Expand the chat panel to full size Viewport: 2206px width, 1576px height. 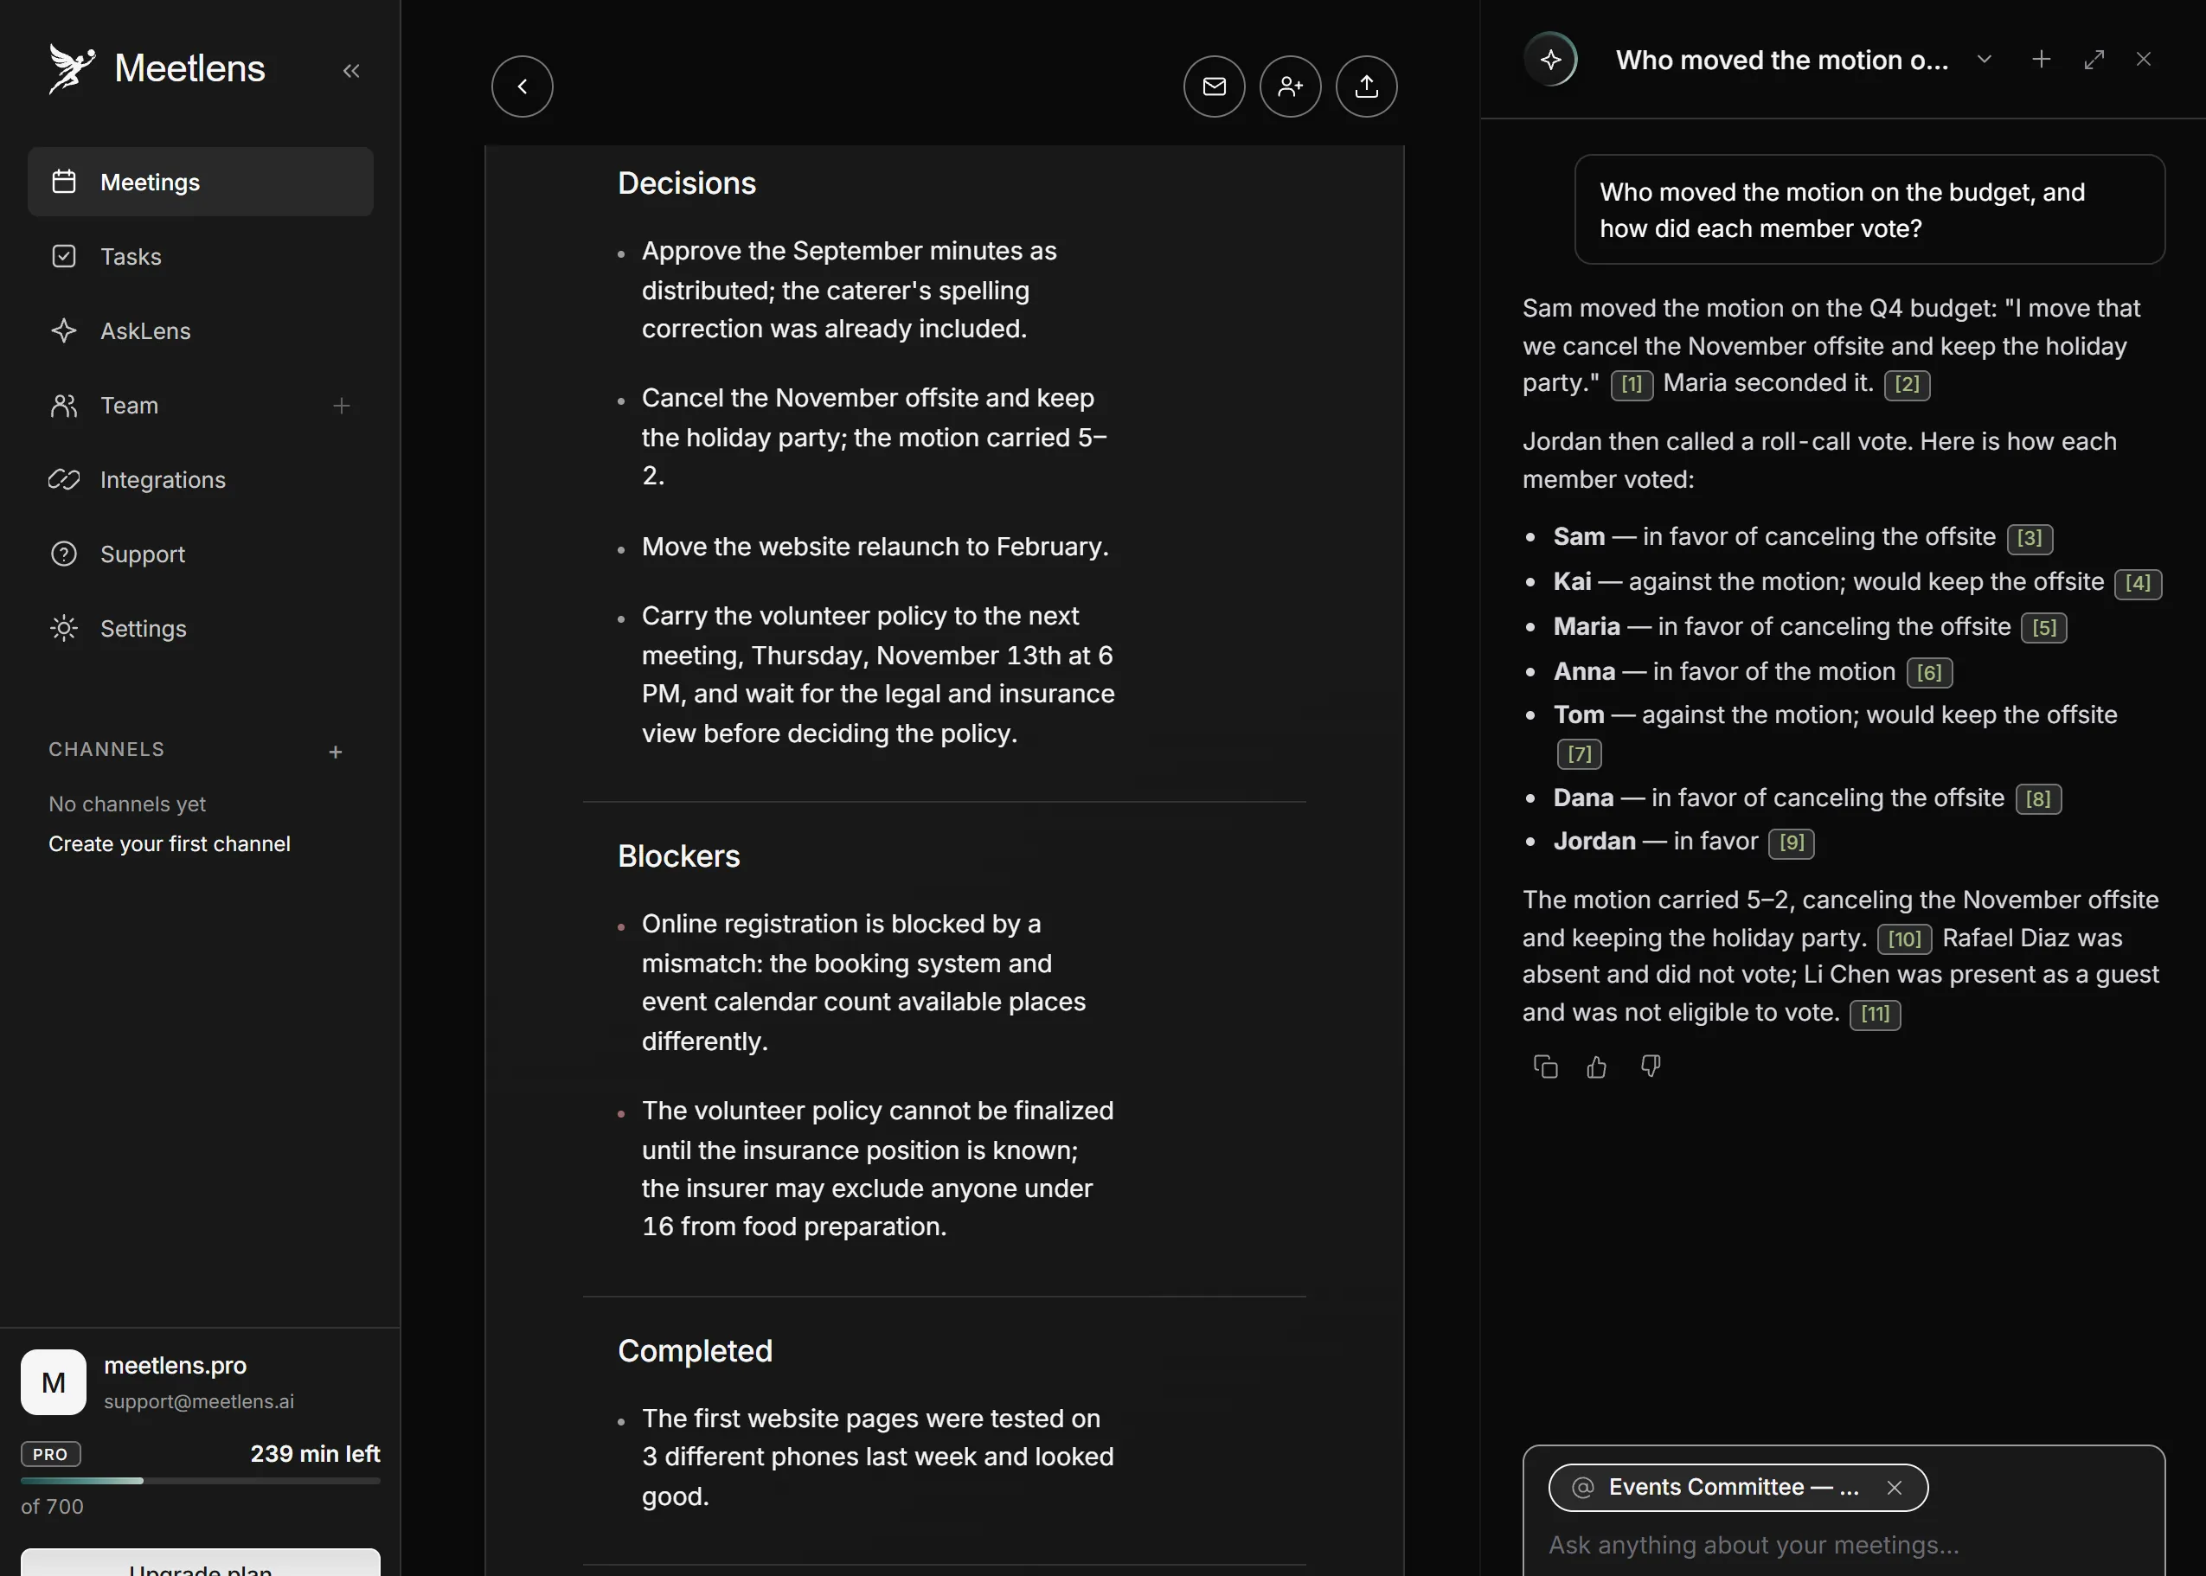tap(2094, 59)
